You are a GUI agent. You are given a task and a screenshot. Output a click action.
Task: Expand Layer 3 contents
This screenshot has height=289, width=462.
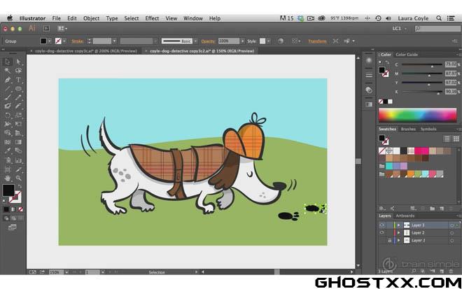tap(399, 225)
